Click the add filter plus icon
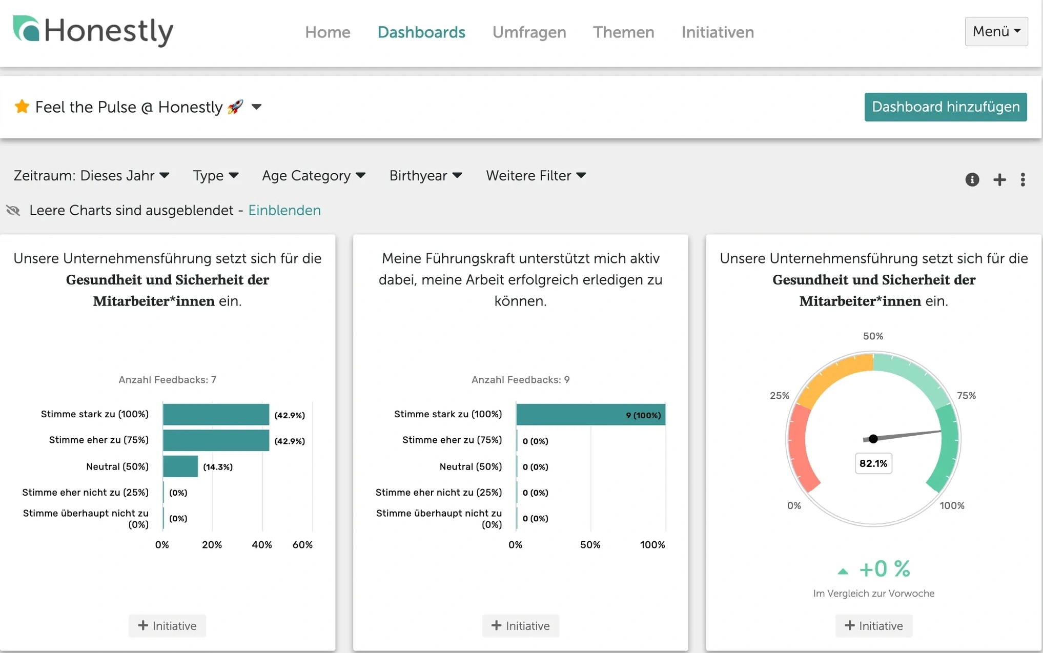1043x653 pixels. (999, 178)
